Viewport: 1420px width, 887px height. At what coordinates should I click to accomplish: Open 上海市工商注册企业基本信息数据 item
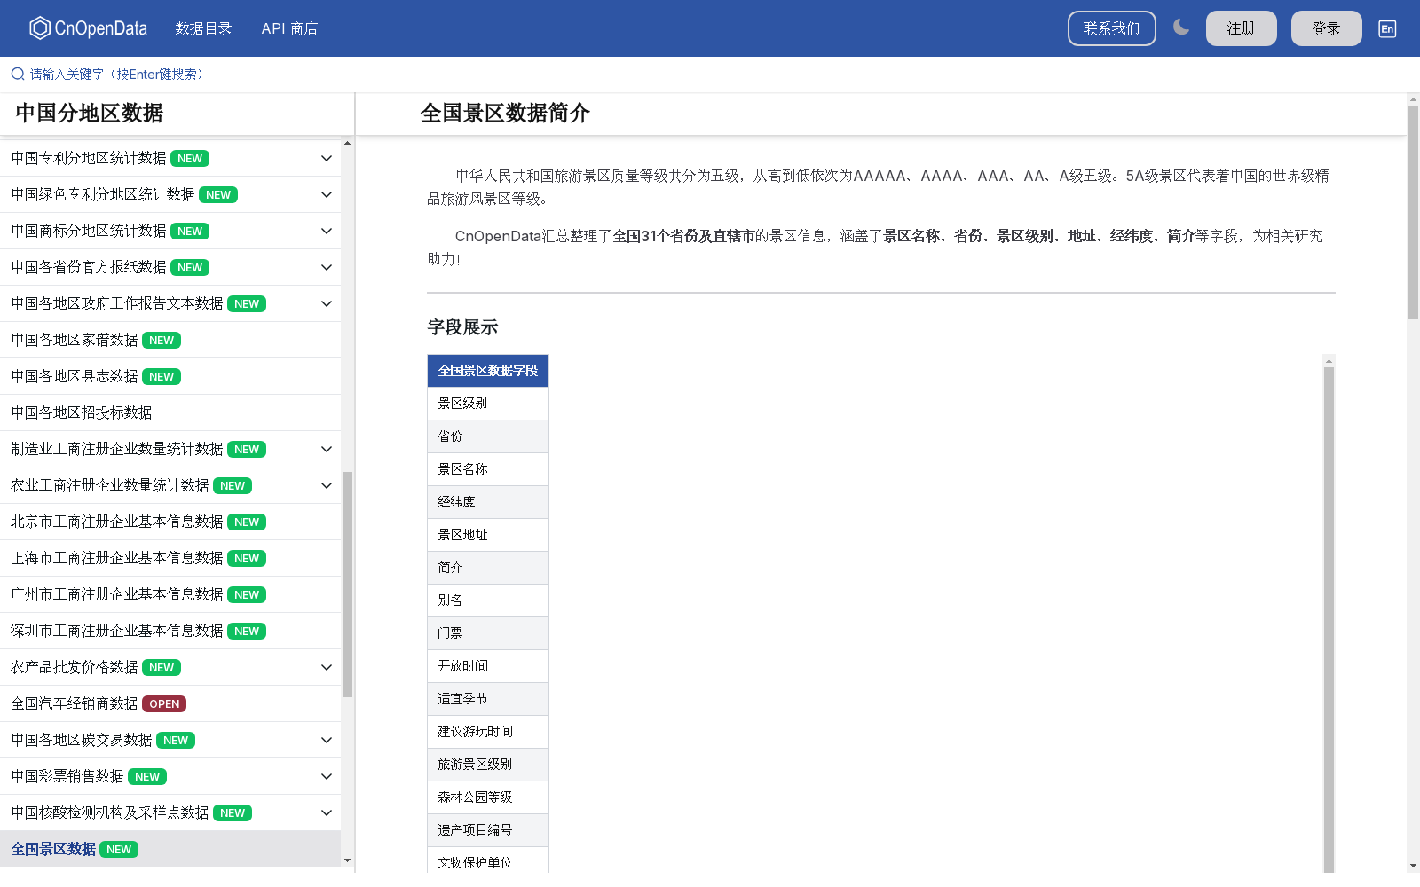[x=170, y=558]
